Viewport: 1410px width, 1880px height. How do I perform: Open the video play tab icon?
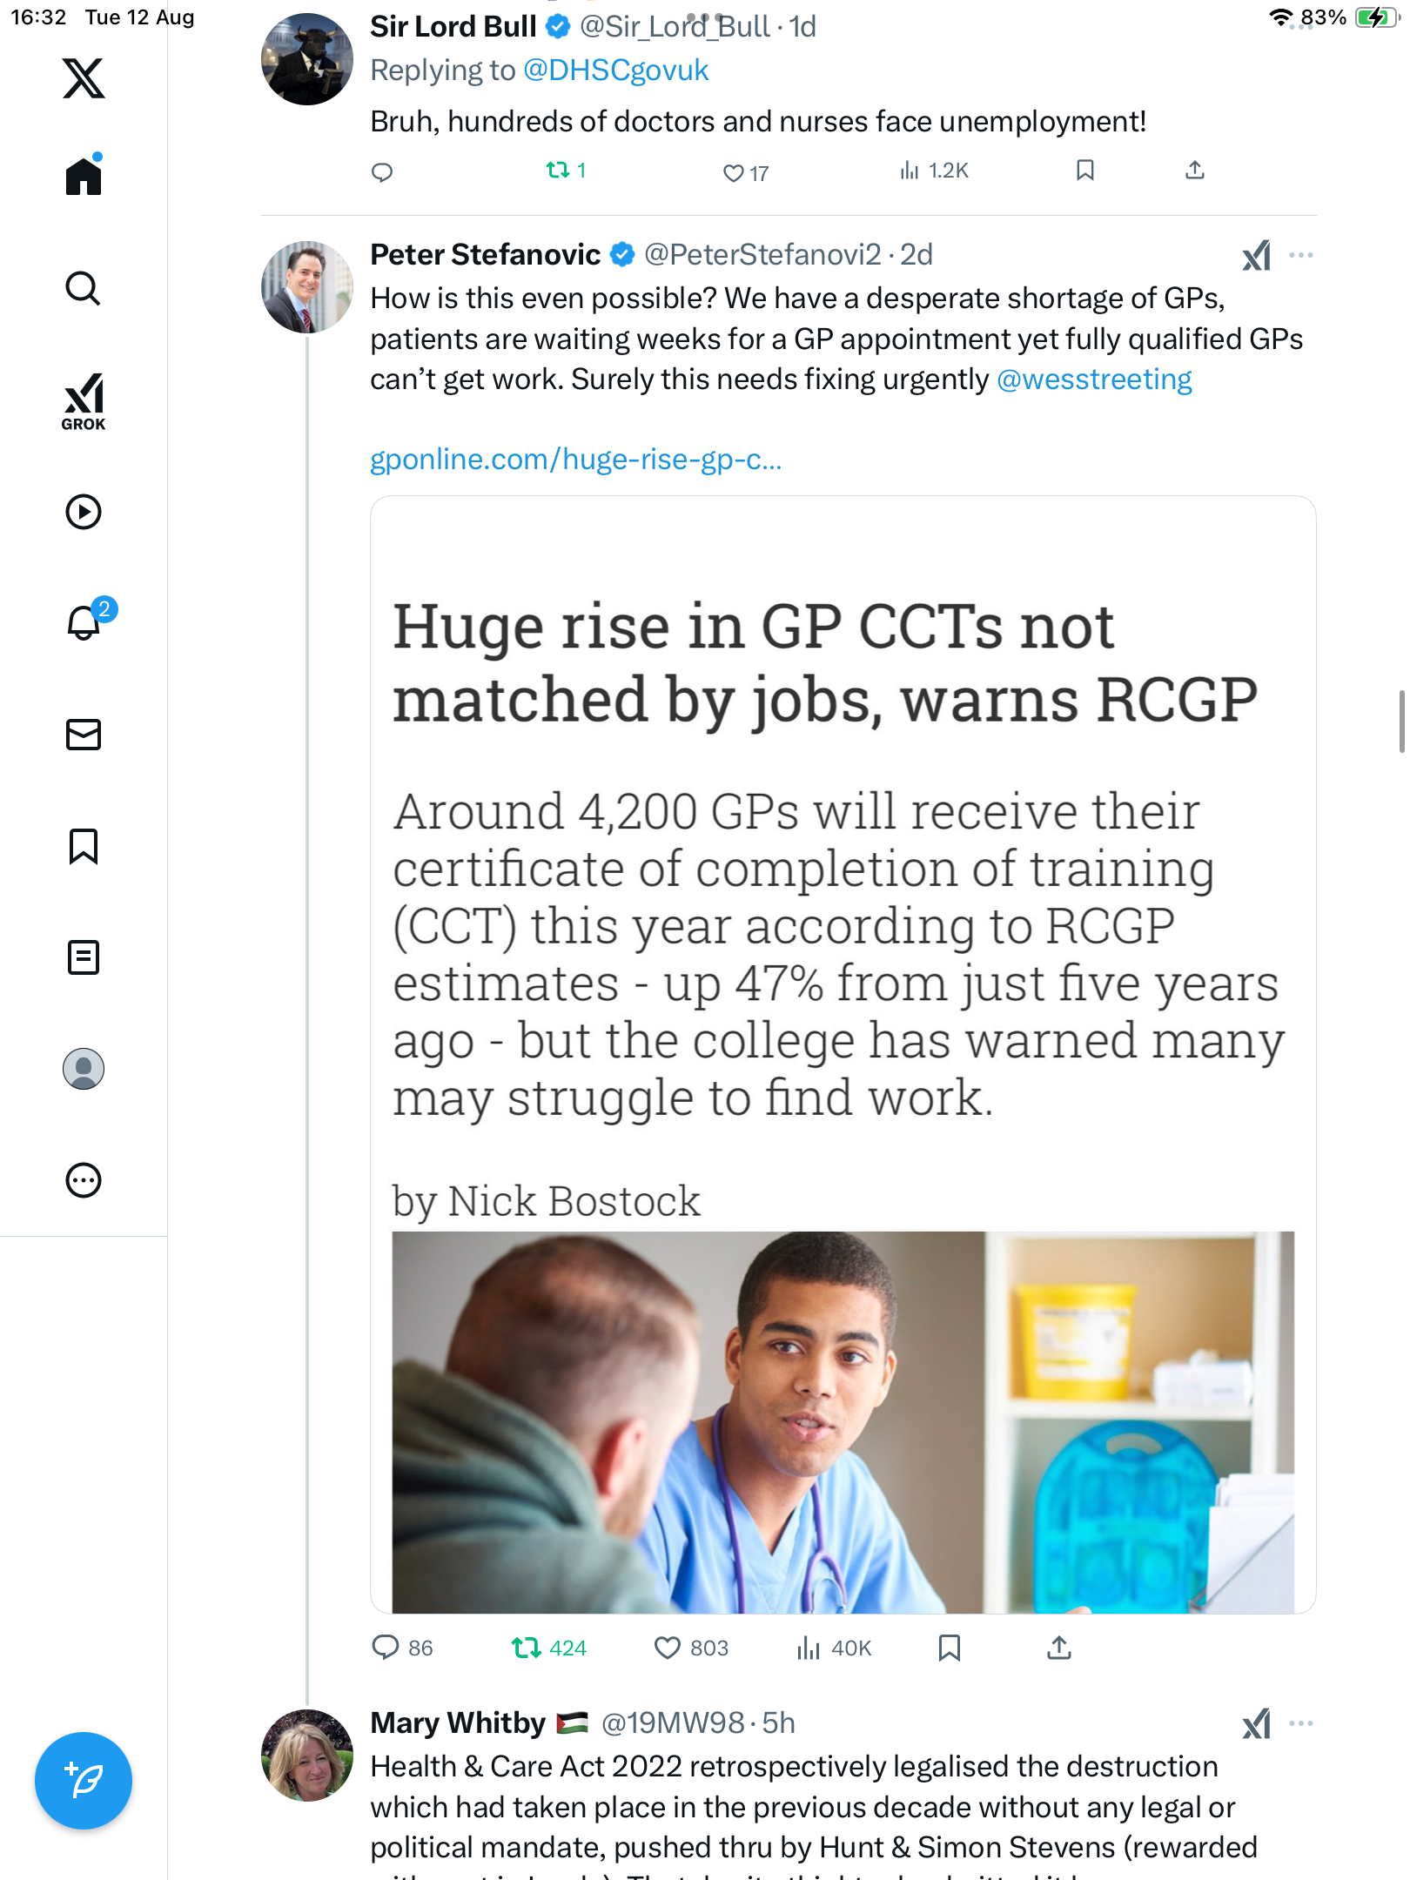click(x=84, y=512)
